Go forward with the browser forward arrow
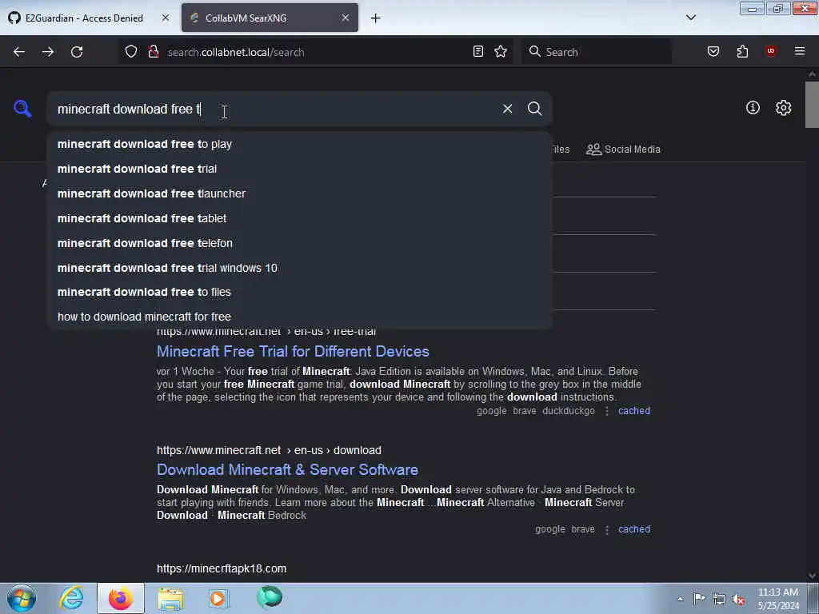 point(47,52)
